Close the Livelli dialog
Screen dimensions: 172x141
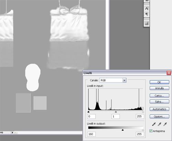pyautogui.click(x=169, y=73)
